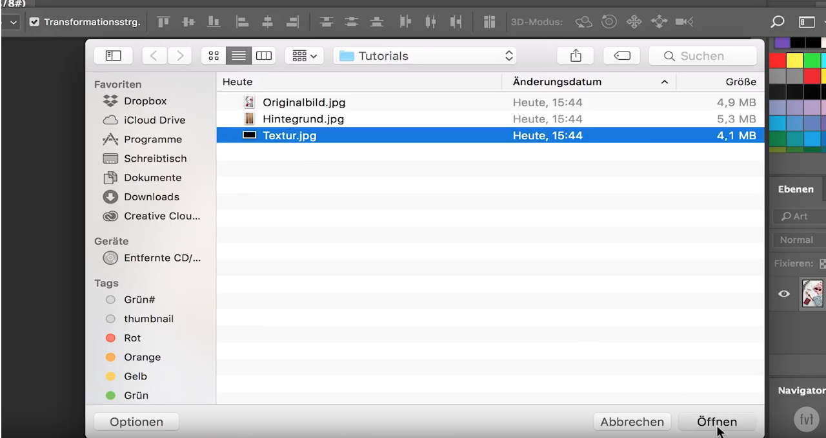Toggle Transformationsstrg. checkbox
The height and width of the screenshot is (438, 826).
(34, 22)
